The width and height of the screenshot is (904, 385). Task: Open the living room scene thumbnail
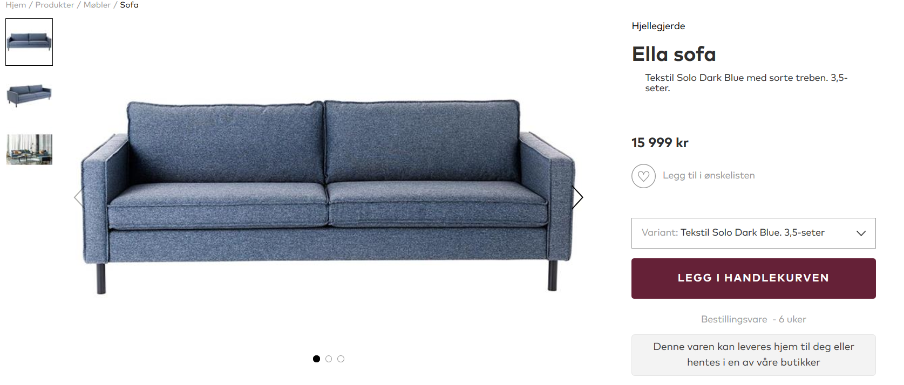[x=29, y=149]
